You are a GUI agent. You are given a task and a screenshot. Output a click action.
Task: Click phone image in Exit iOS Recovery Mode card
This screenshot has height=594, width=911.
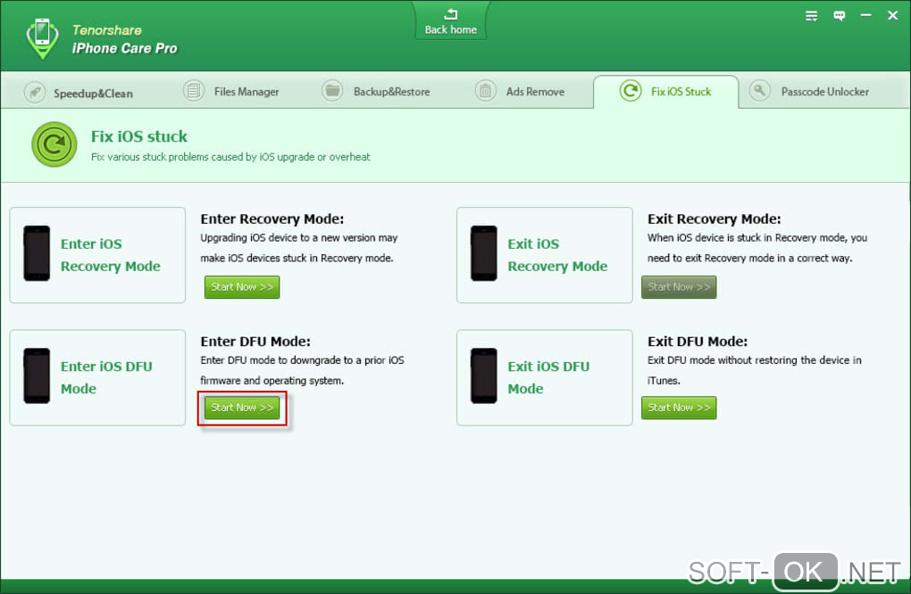point(484,253)
